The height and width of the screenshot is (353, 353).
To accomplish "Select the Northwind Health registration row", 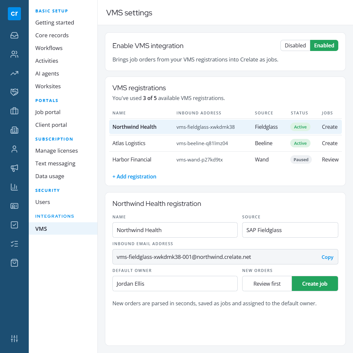I will [225, 127].
